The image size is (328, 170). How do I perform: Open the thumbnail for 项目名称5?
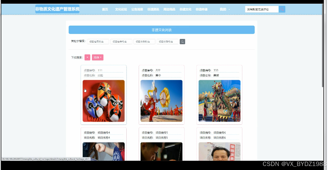[x=161, y=152]
